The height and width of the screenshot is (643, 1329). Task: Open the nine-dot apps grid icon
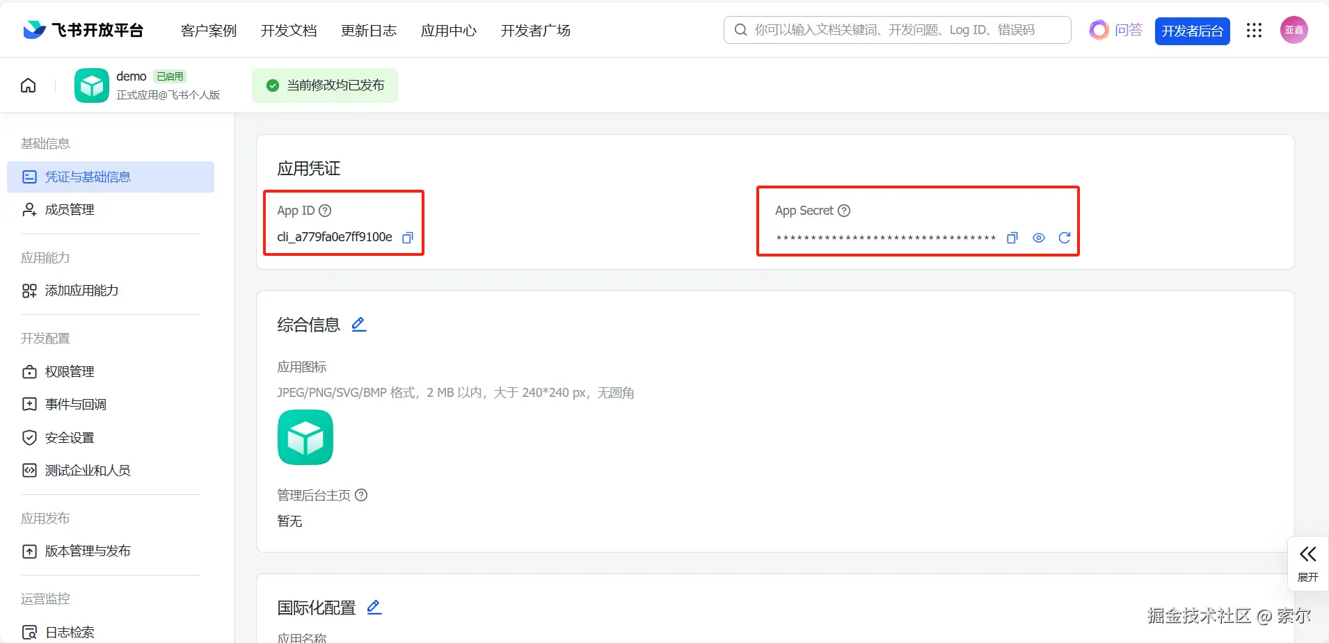pyautogui.click(x=1254, y=30)
